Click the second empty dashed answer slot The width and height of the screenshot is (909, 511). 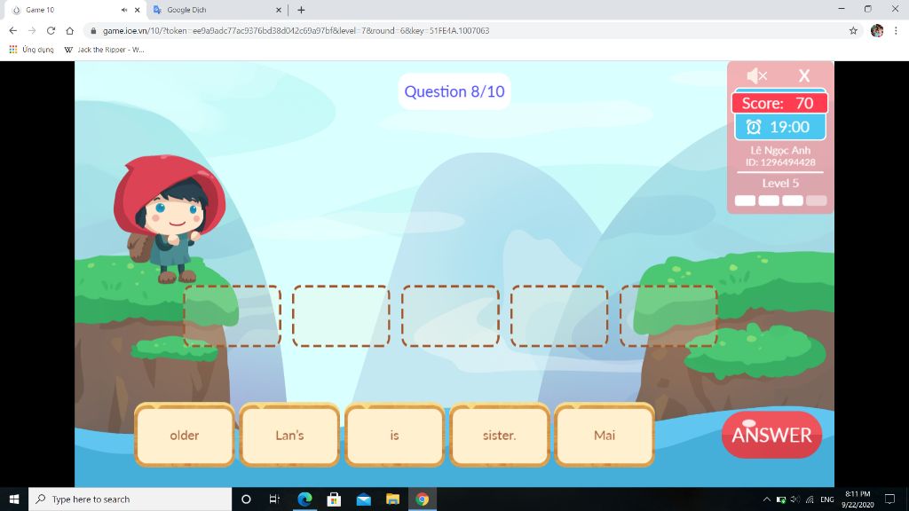pos(342,316)
